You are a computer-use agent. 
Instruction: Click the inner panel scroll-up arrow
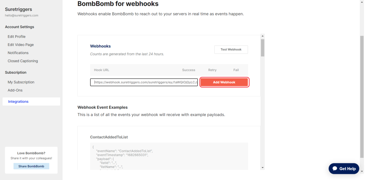[x=263, y=36]
